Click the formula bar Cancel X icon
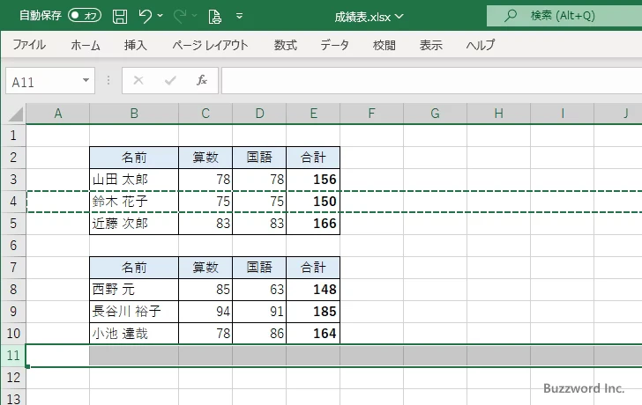 coord(138,80)
